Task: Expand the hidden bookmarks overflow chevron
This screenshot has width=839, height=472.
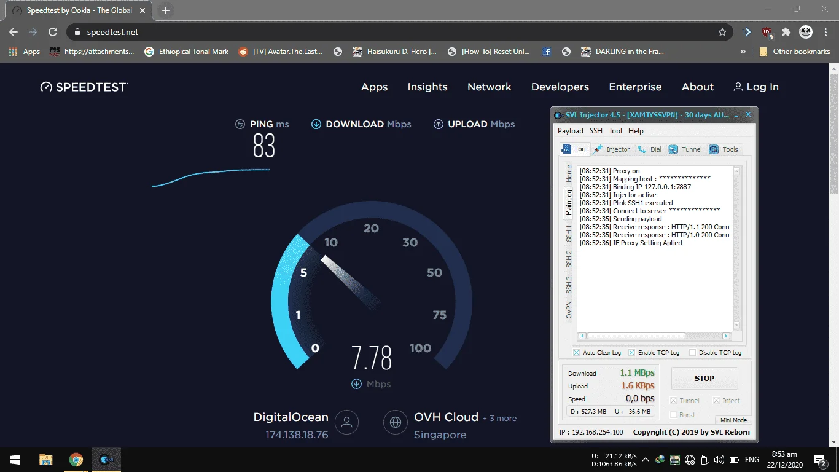Action: (x=743, y=52)
